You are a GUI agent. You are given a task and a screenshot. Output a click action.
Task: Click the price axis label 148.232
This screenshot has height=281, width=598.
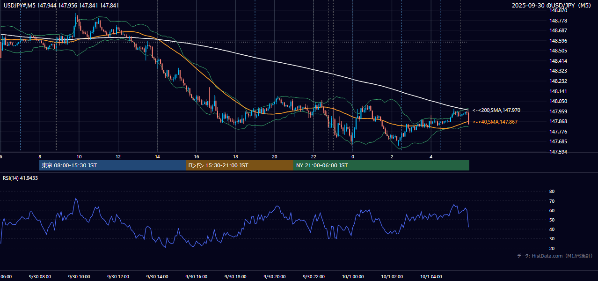tap(559, 81)
